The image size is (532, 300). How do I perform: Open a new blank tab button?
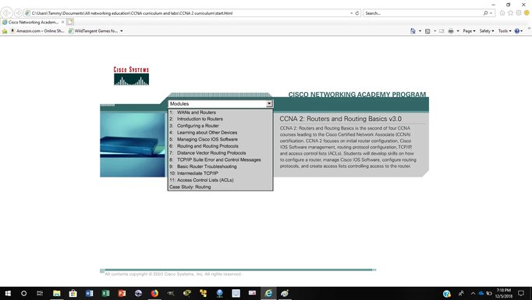click(x=70, y=22)
